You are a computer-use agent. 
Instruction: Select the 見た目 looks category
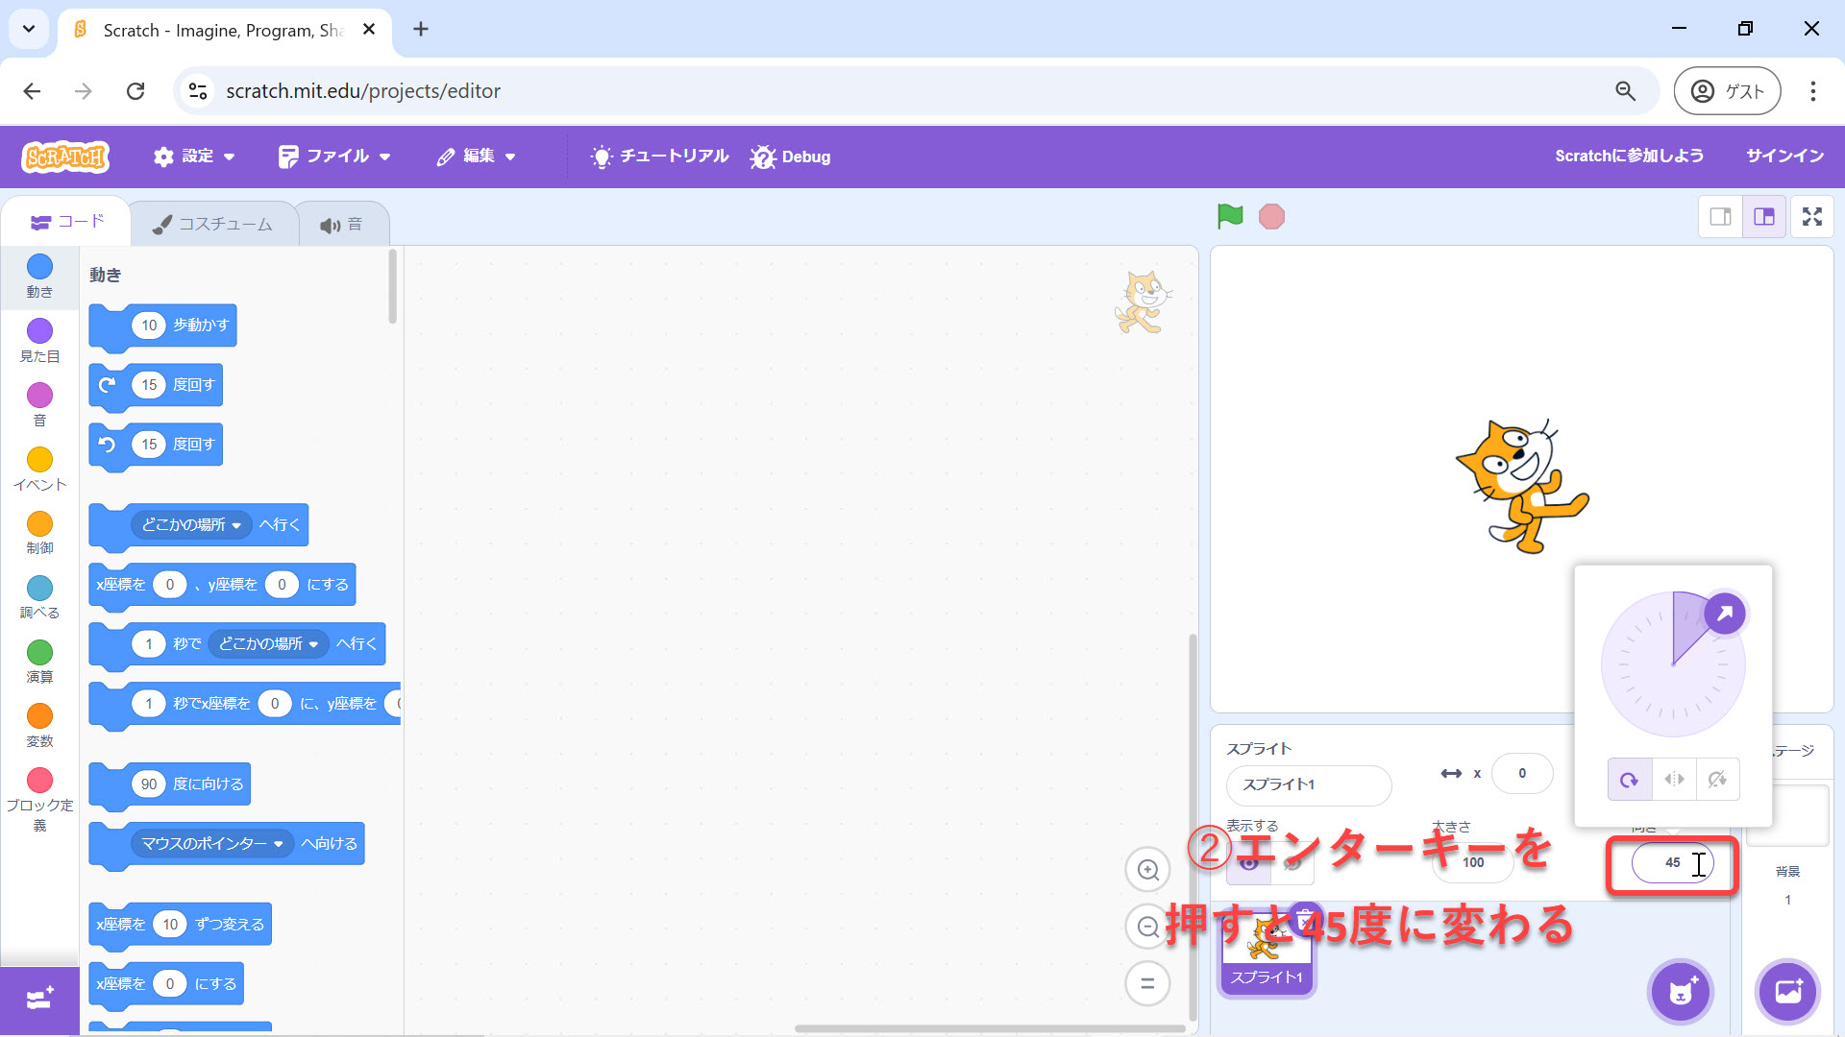pos(39,341)
